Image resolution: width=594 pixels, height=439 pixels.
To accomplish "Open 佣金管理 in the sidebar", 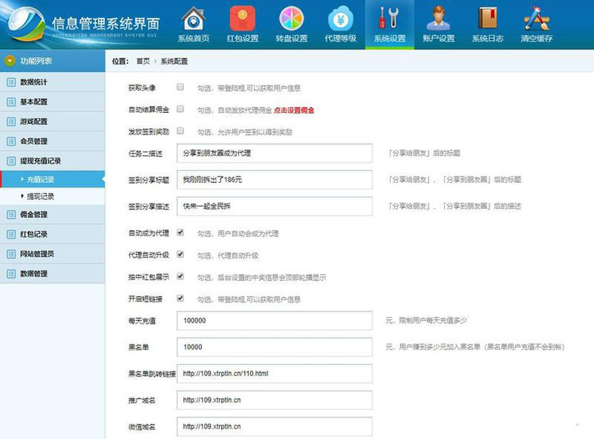I will [x=34, y=215].
